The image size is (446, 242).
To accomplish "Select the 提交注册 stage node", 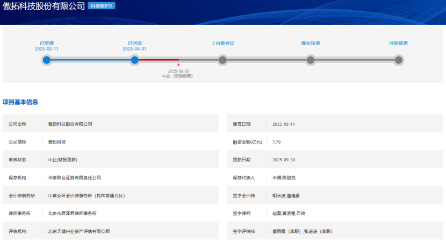I will pos(310,60).
